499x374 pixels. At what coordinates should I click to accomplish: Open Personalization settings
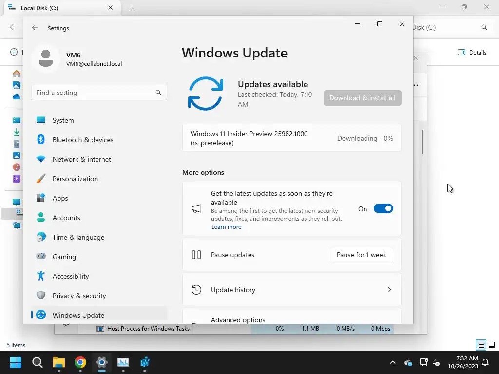point(99,178)
